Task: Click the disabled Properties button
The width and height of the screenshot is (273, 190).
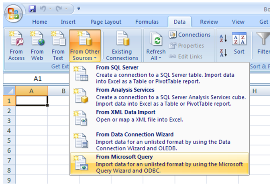Action: click(x=186, y=46)
